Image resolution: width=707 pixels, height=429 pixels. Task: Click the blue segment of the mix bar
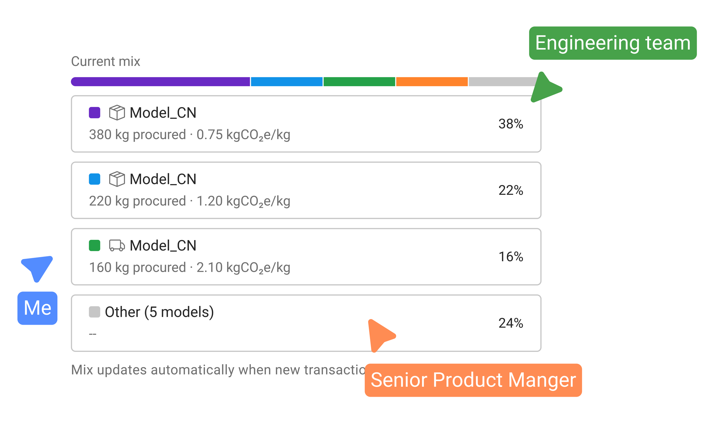point(287,81)
